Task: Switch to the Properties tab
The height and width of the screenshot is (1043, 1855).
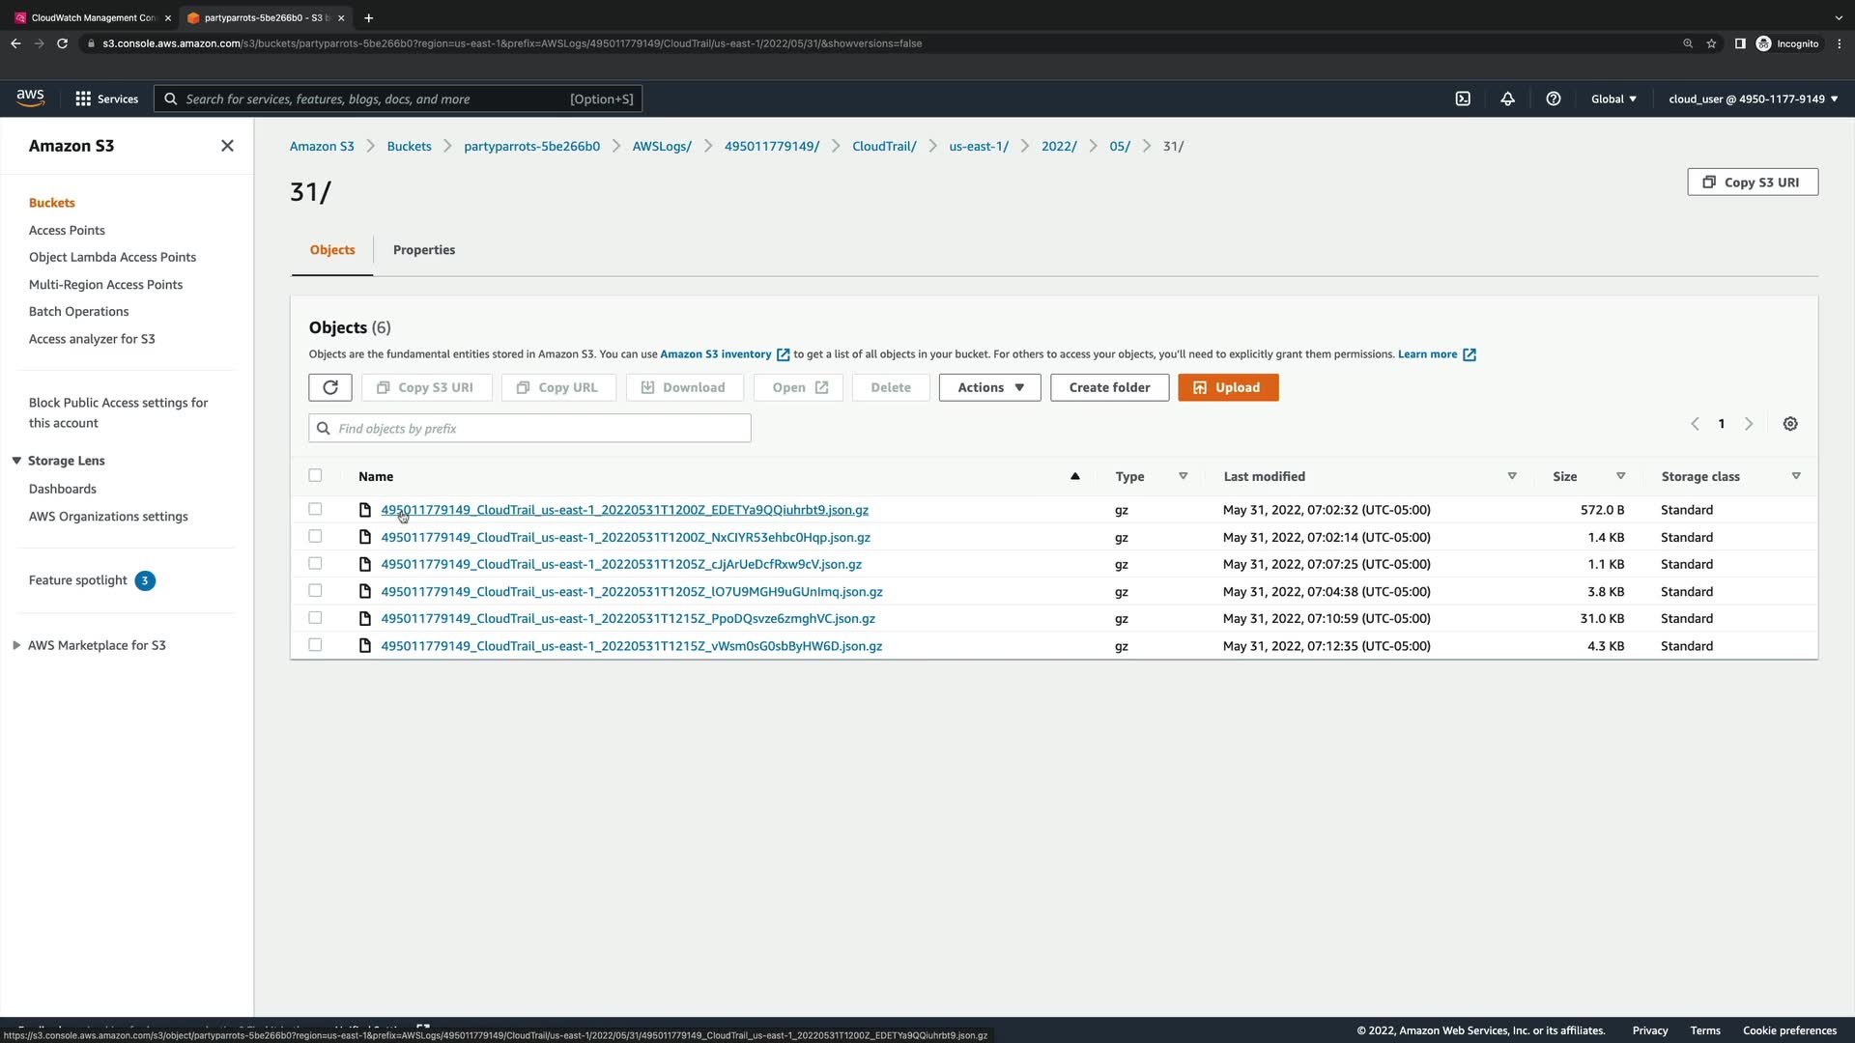Action: (423, 249)
